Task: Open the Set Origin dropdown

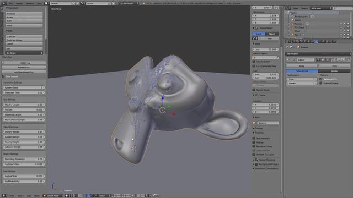Action: [24, 53]
